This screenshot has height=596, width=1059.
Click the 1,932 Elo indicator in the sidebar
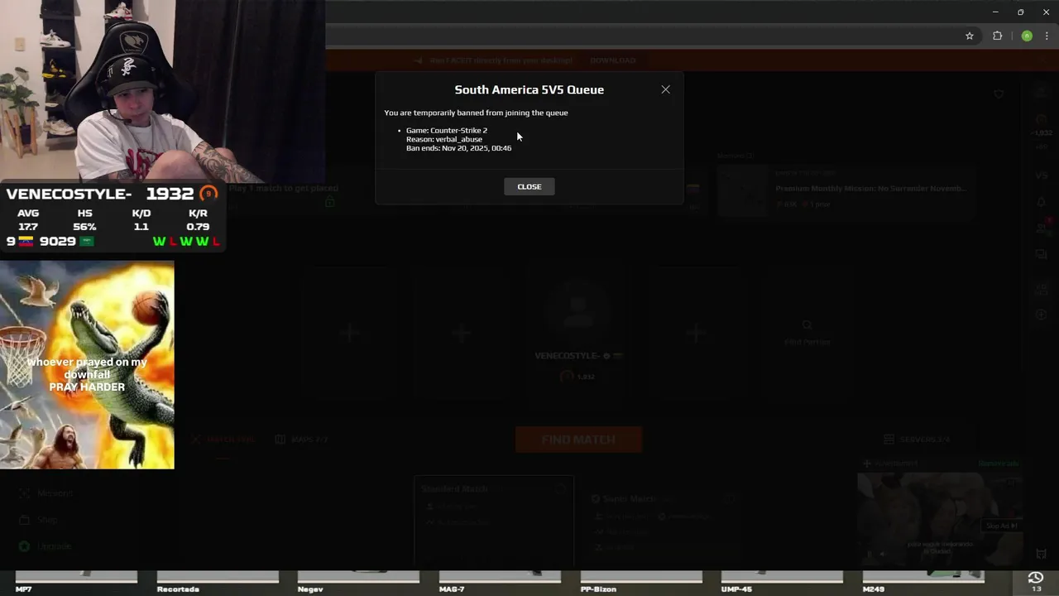point(1042,126)
